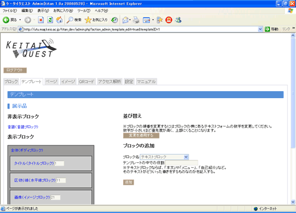The width and height of the screenshot is (296, 213).
Task: Open the Messenger people icon
Action: 178,20
